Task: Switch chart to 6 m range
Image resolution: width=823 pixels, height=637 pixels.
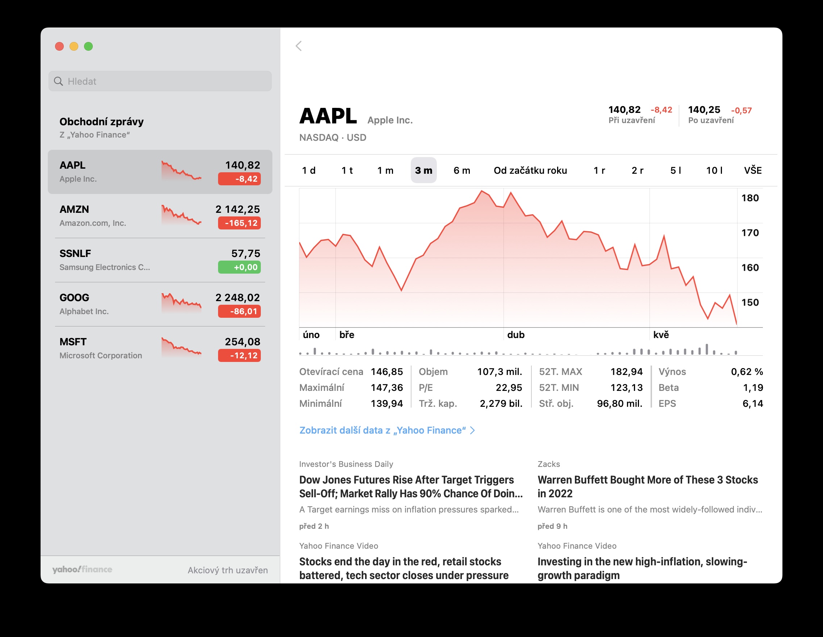Action: click(461, 170)
